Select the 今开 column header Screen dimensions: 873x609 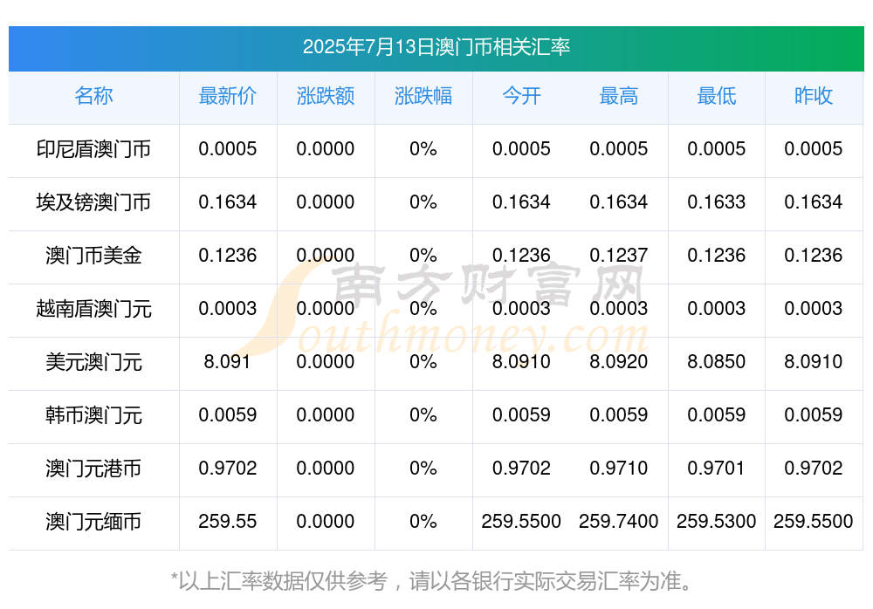521,96
